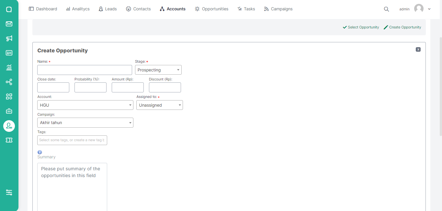442x211 pixels.
Task: Open the Campaign dropdown showing Akhir tahun
Action: tap(85, 122)
